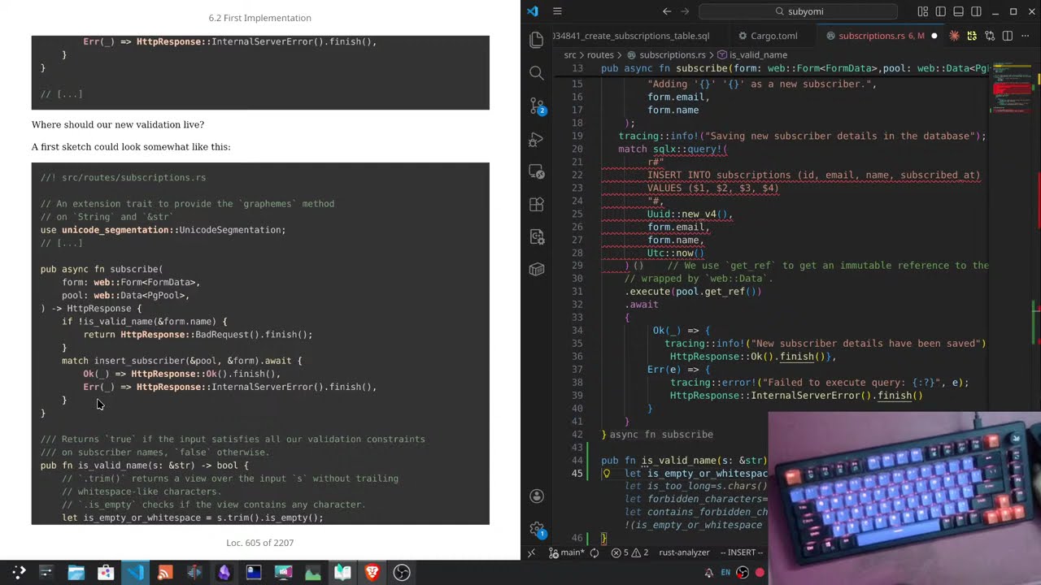
Task: Open VS Code hamburger application menu
Action: point(557,11)
